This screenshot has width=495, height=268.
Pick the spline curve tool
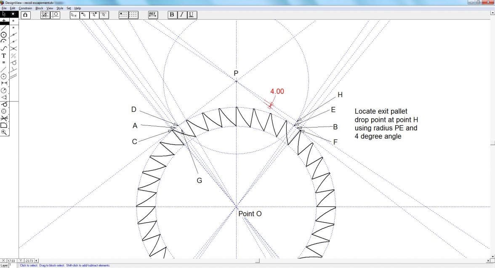4,48
